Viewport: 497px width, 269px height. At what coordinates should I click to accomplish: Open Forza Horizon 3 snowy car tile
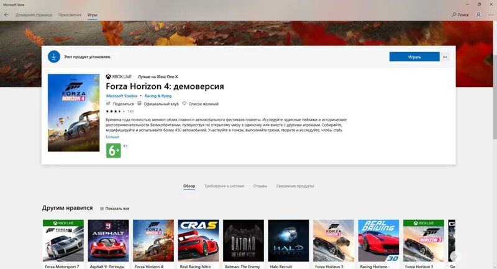pos(334,244)
